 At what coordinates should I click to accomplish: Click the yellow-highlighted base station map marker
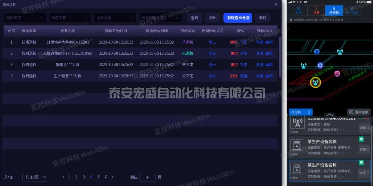pyautogui.click(x=314, y=82)
